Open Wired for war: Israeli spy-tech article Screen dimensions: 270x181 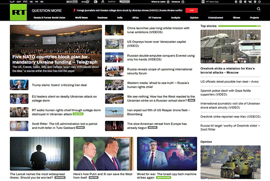click(166, 176)
